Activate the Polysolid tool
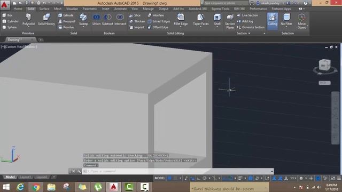This screenshot has width=342, height=192. pyautogui.click(x=28, y=20)
